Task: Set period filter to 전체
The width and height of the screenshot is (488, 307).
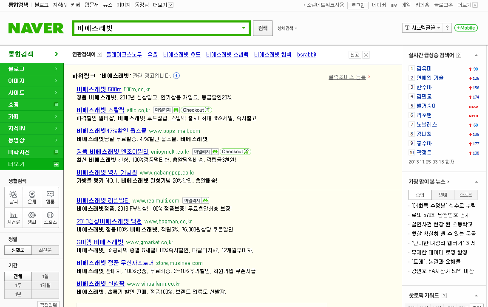Action: click(x=18, y=276)
